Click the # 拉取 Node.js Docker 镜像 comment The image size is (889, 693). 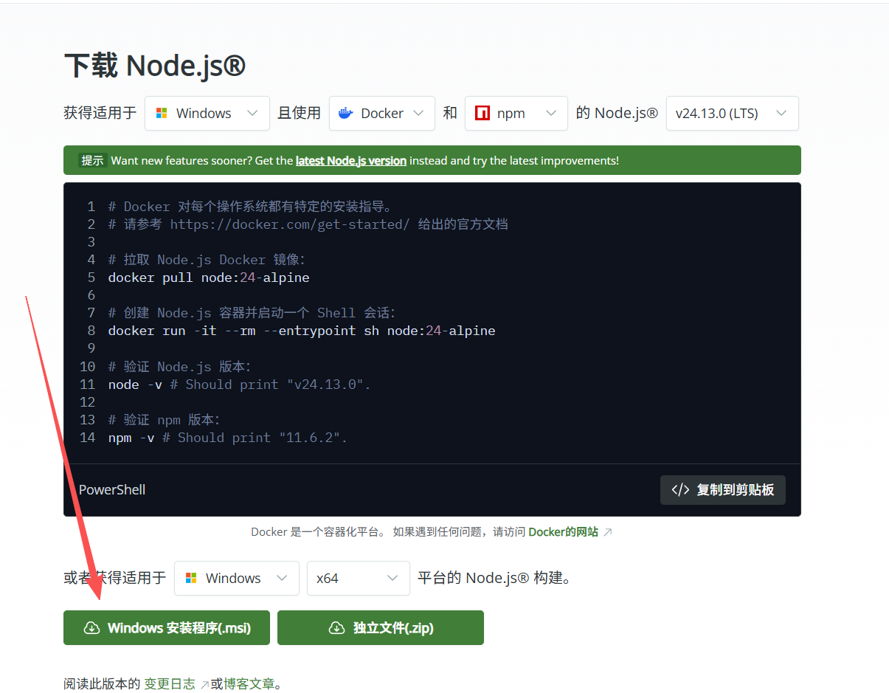click(x=207, y=260)
